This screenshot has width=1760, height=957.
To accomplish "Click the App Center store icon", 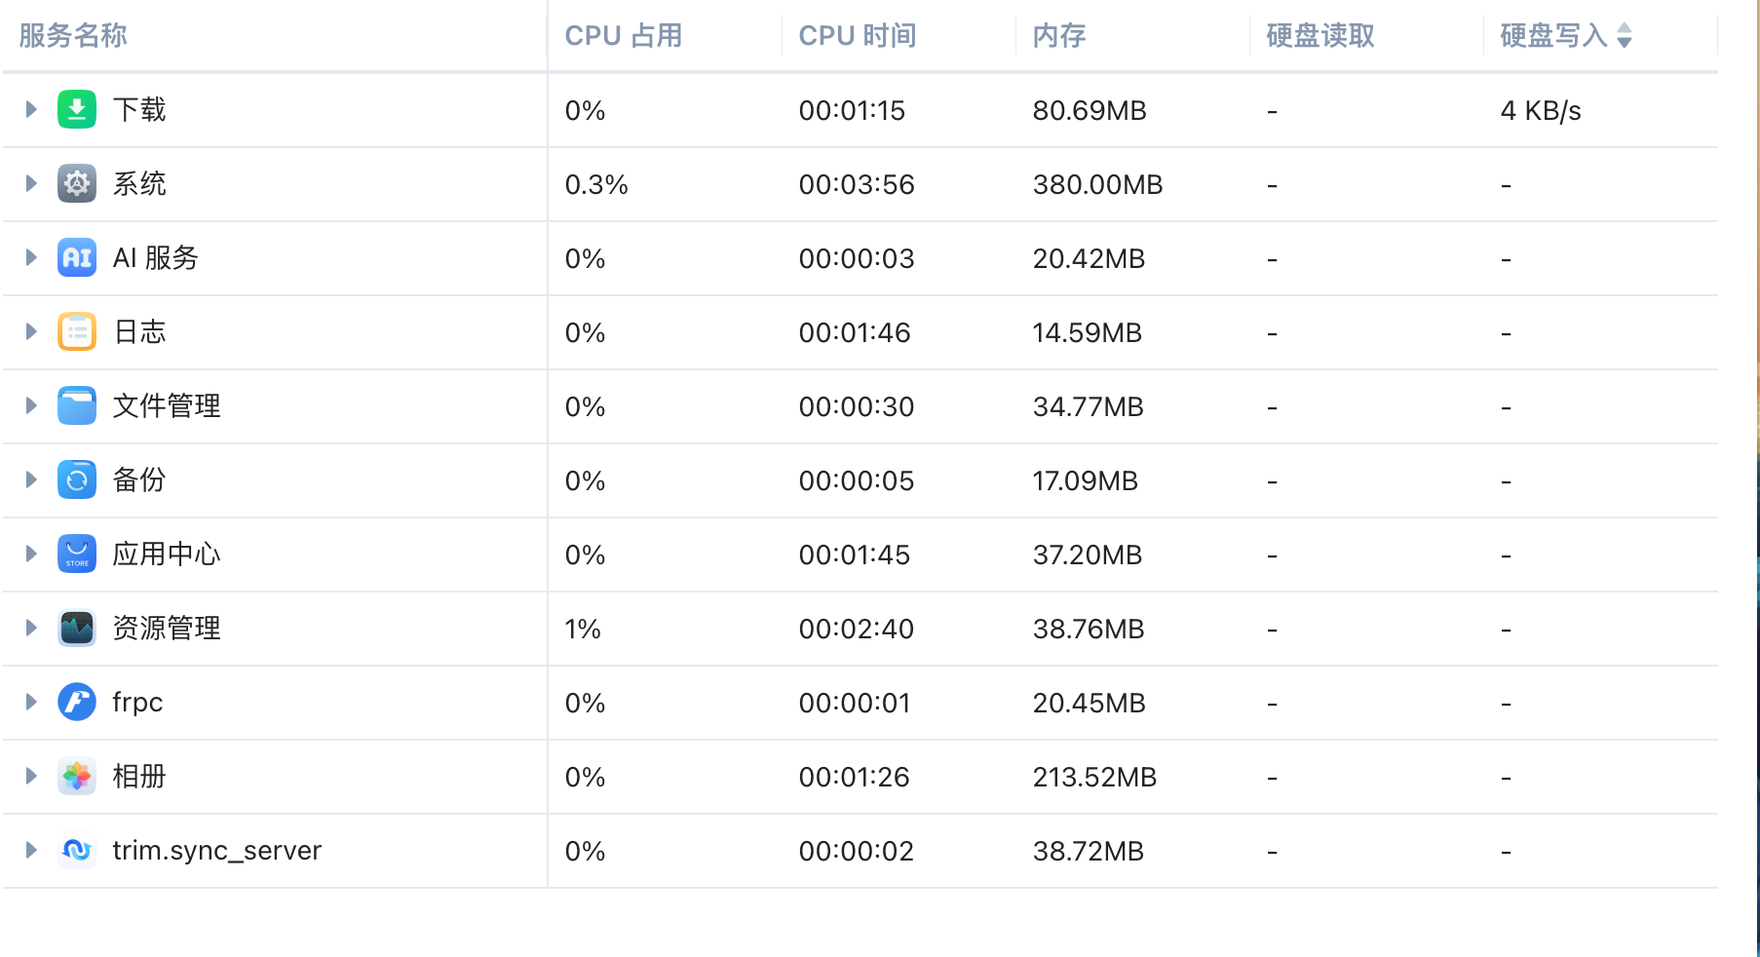I will click(77, 554).
